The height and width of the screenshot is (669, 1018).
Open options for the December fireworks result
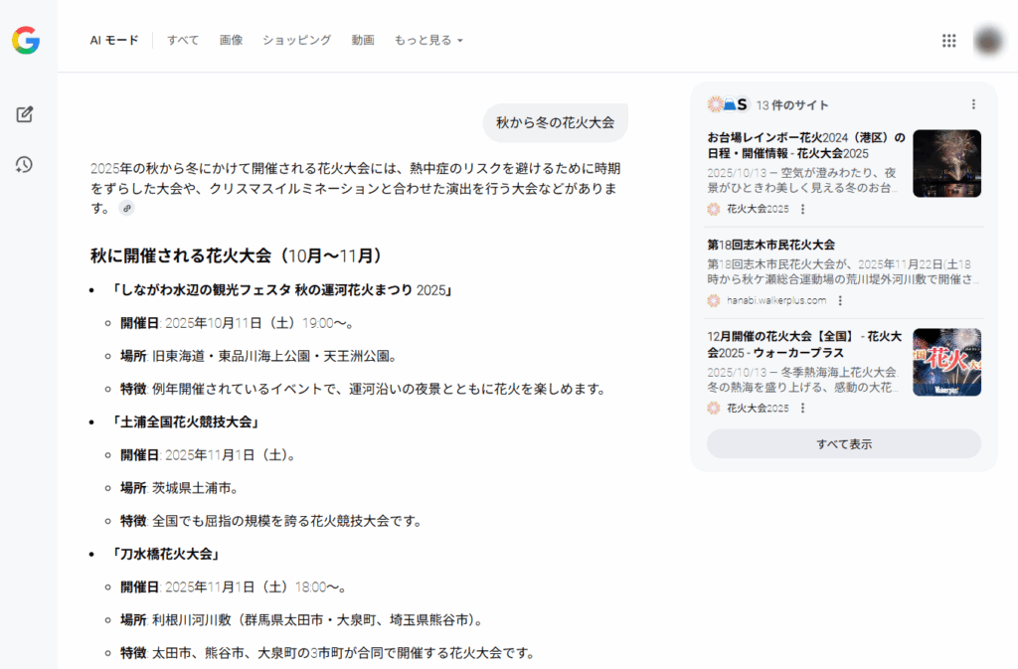click(803, 408)
